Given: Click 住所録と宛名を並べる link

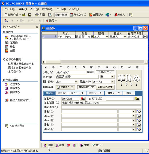Looking at the screenshot, I should click(21, 64).
